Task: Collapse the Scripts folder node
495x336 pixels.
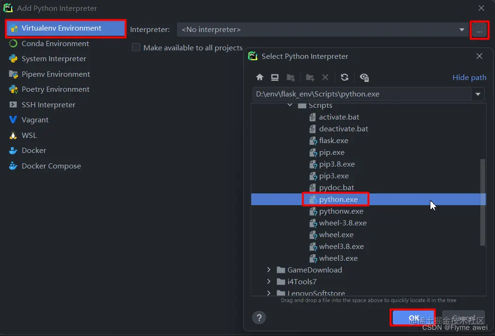Action: (290, 105)
